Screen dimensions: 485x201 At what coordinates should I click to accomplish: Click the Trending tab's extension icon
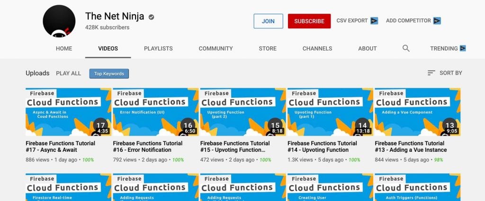tap(463, 48)
